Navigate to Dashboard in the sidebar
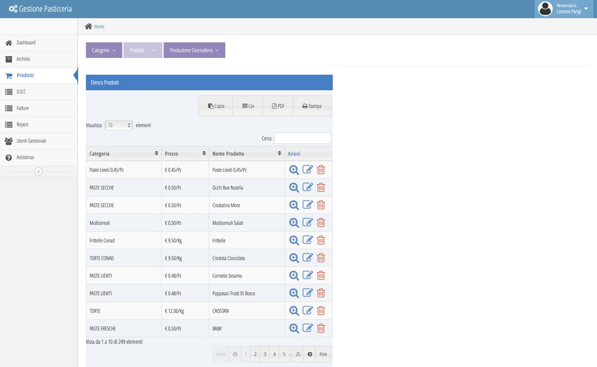The width and height of the screenshot is (597, 367). coord(25,43)
